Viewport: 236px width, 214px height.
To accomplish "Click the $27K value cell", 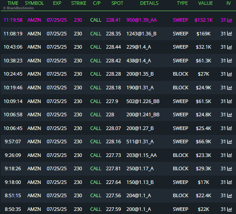I will pyautogui.click(x=204, y=74).
